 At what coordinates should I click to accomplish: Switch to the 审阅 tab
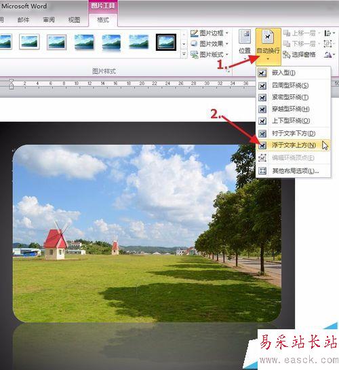[x=49, y=20]
